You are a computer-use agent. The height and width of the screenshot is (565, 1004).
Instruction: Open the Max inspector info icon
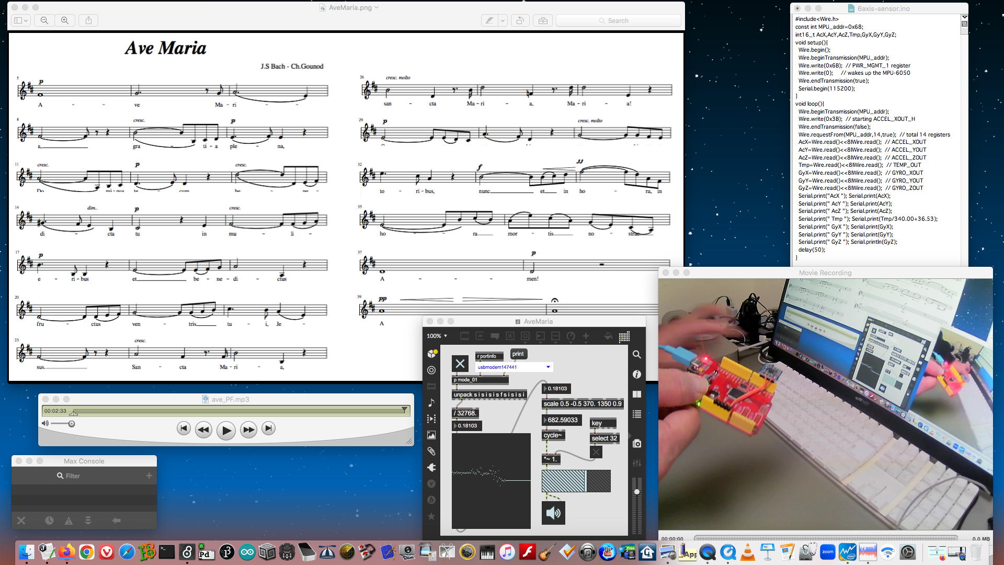click(x=636, y=374)
